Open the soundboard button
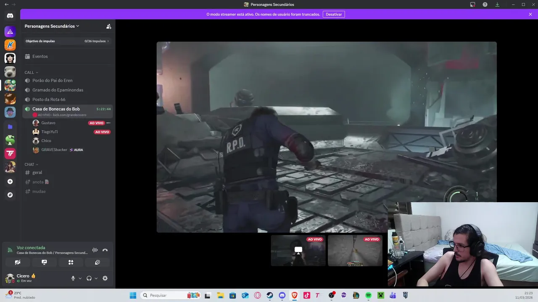 (97, 262)
